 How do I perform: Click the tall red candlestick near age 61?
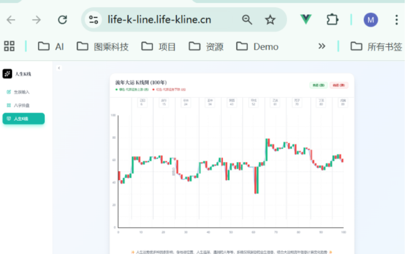tap(255, 180)
